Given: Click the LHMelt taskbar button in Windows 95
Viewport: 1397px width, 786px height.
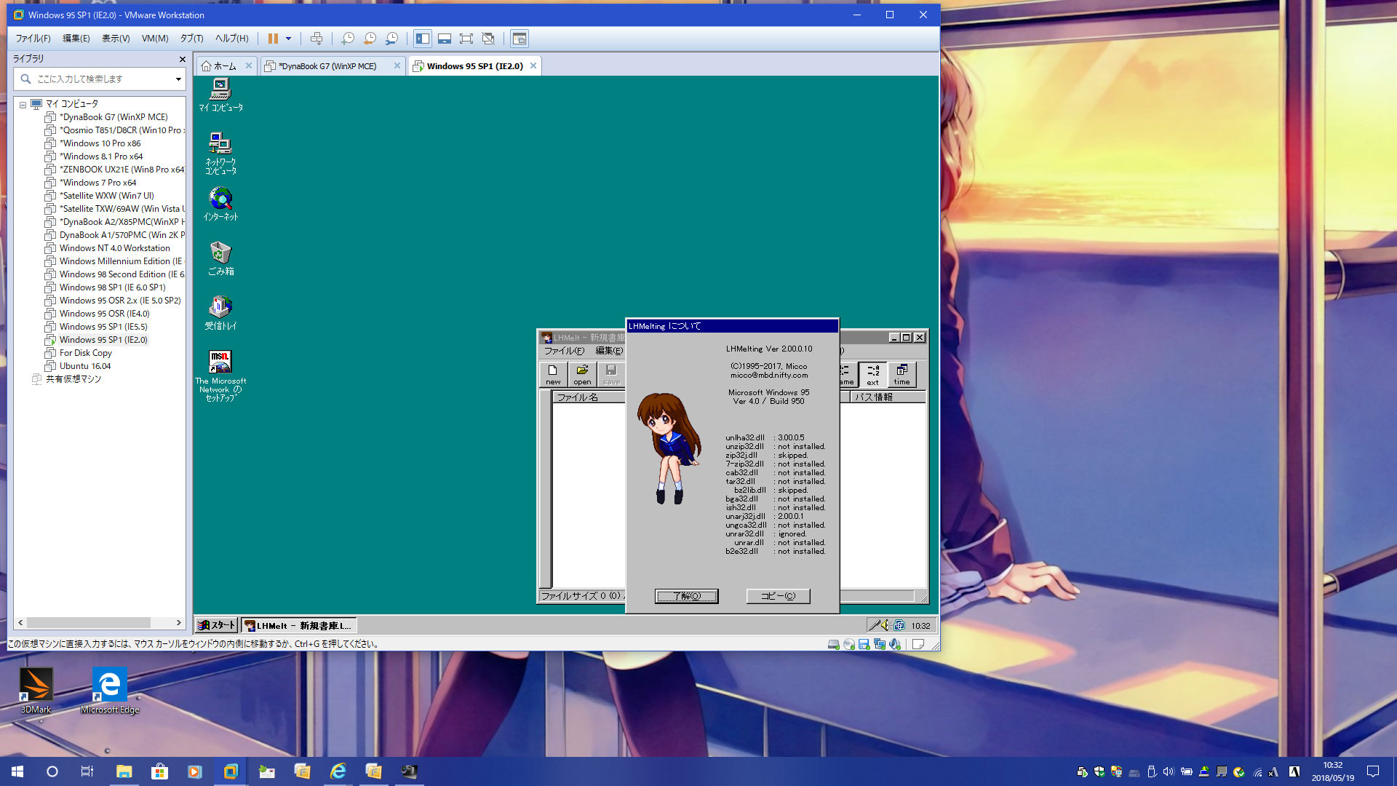Looking at the screenshot, I should 298,625.
